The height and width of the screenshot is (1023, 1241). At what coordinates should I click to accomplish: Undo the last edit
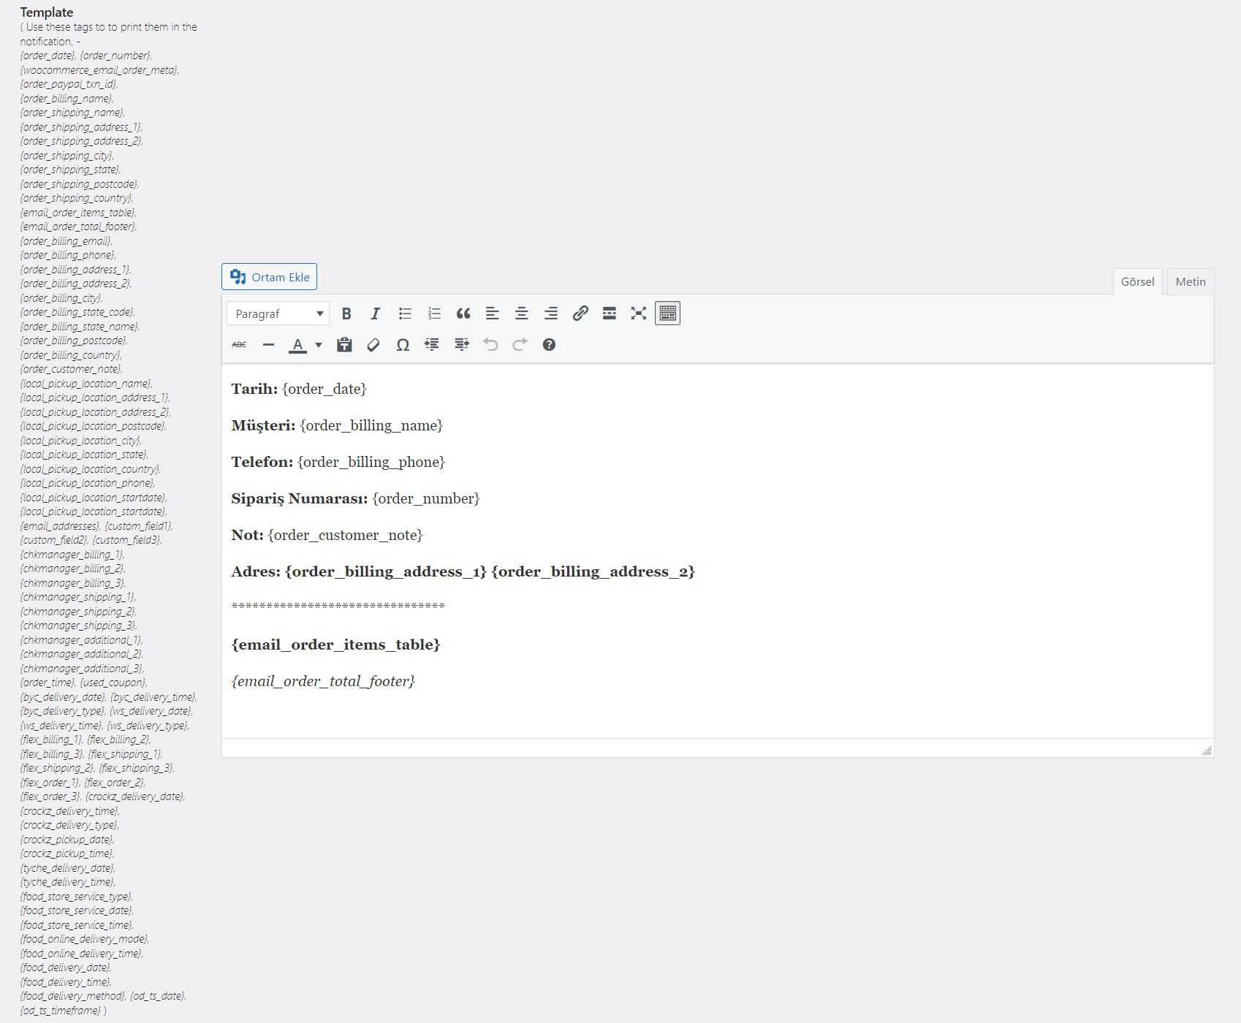point(490,345)
